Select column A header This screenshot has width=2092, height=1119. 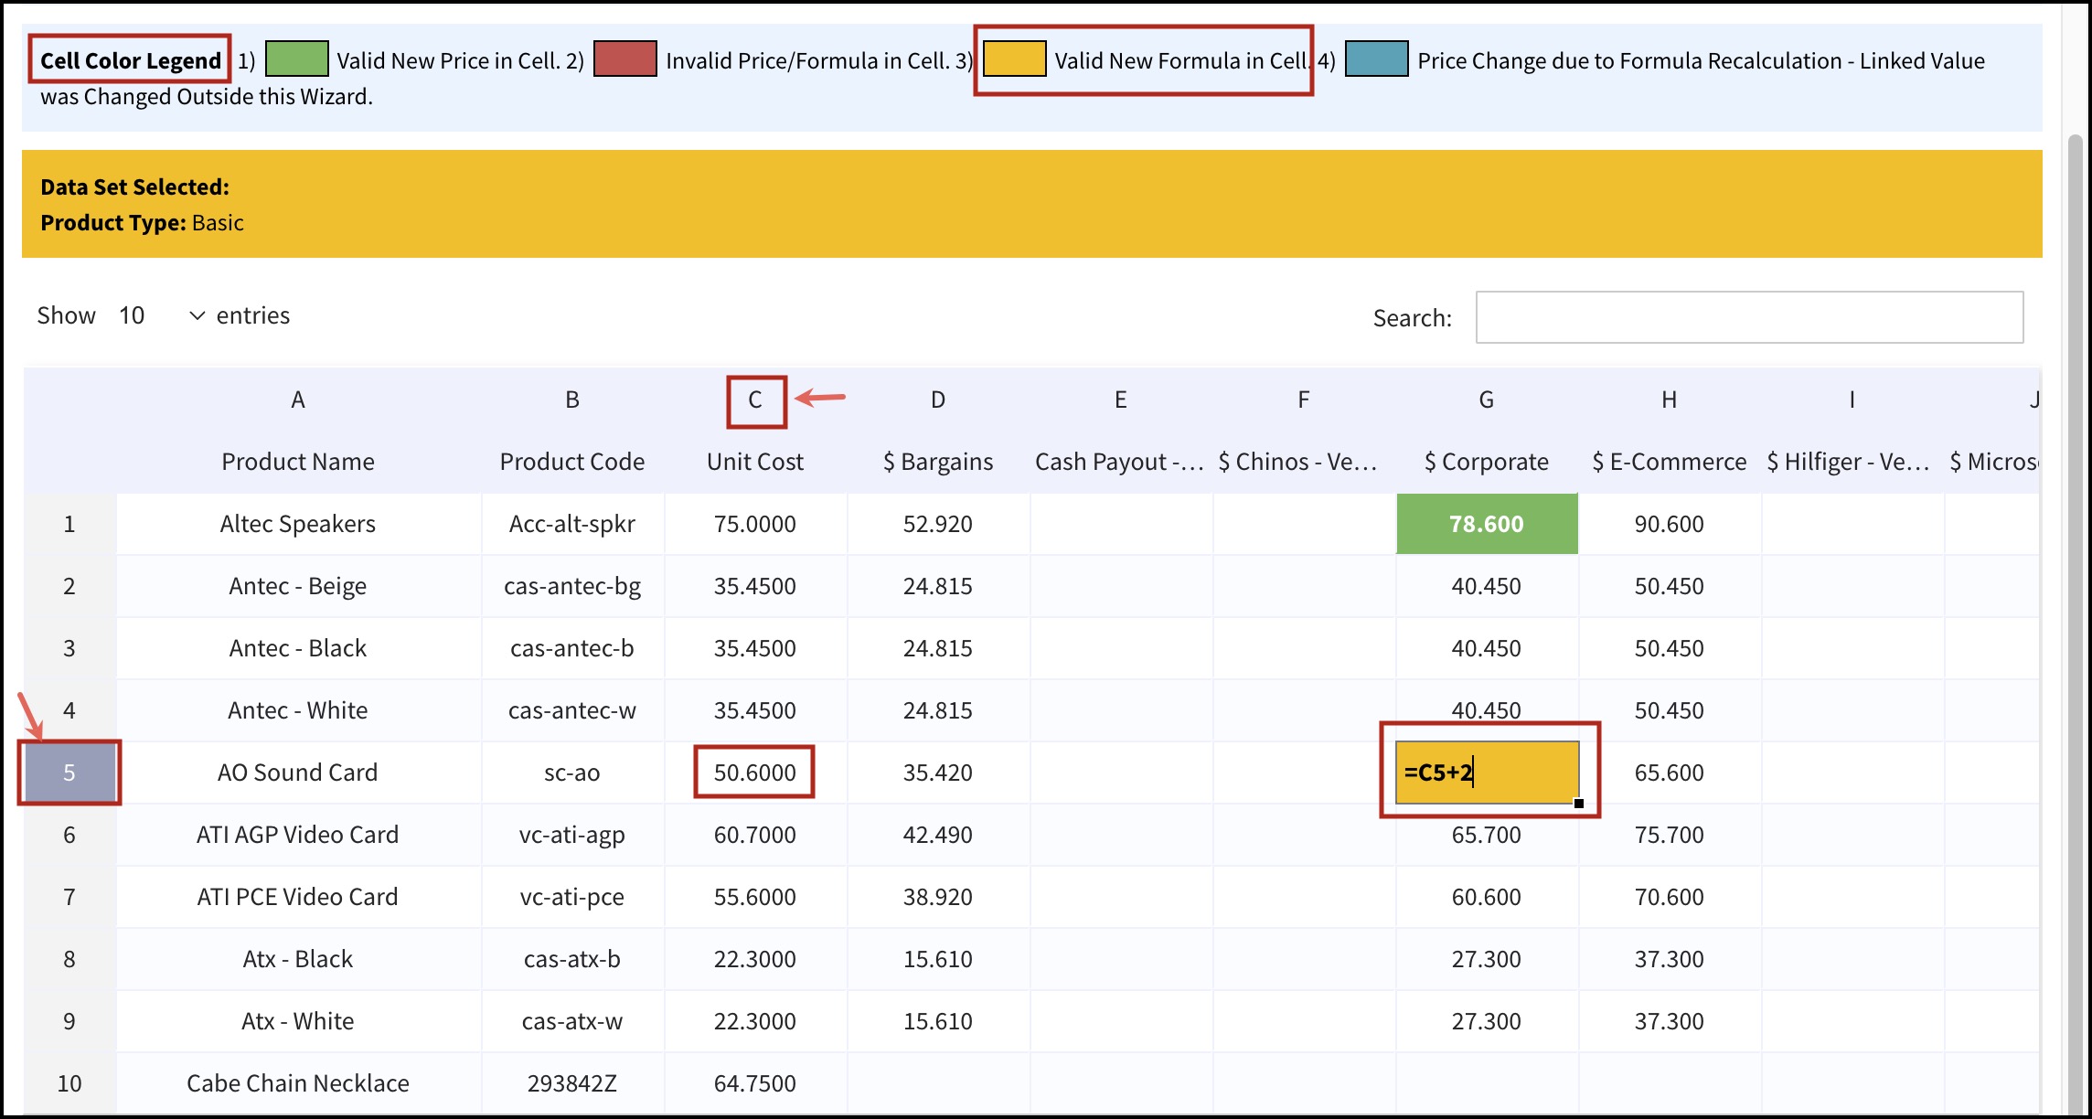point(298,400)
